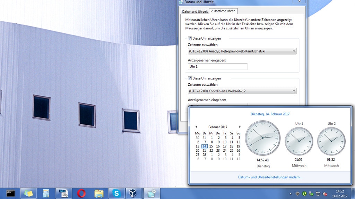The image size is (355, 199).
Task: Open 'Datum- und Uhrzeiteinstellungen ändern...' link
Action: point(270,177)
